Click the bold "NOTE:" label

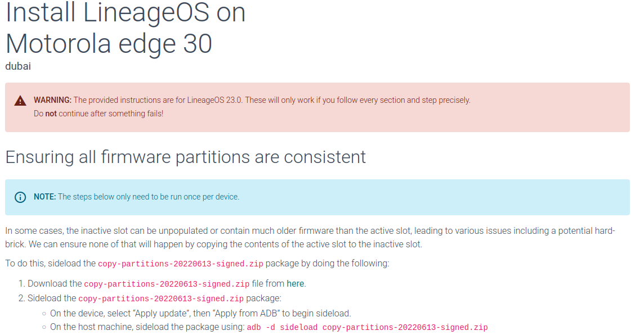coord(44,197)
